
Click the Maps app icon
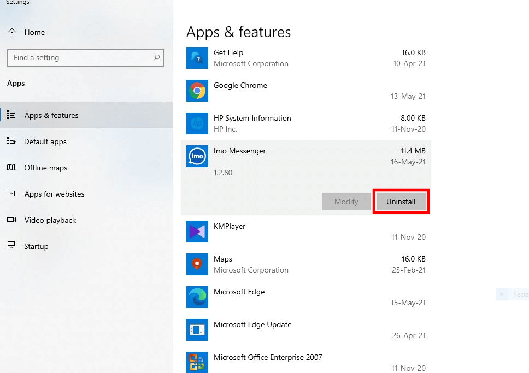point(197,264)
